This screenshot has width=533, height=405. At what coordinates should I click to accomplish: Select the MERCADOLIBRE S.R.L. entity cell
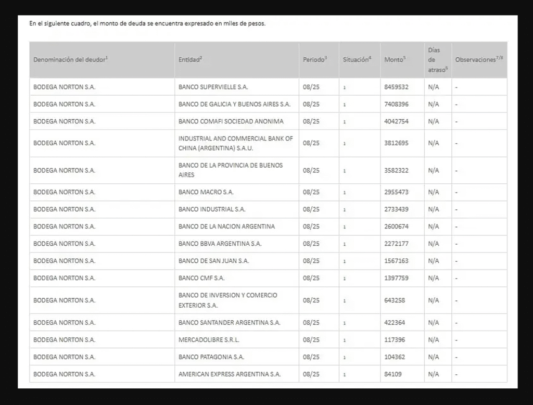coord(209,340)
